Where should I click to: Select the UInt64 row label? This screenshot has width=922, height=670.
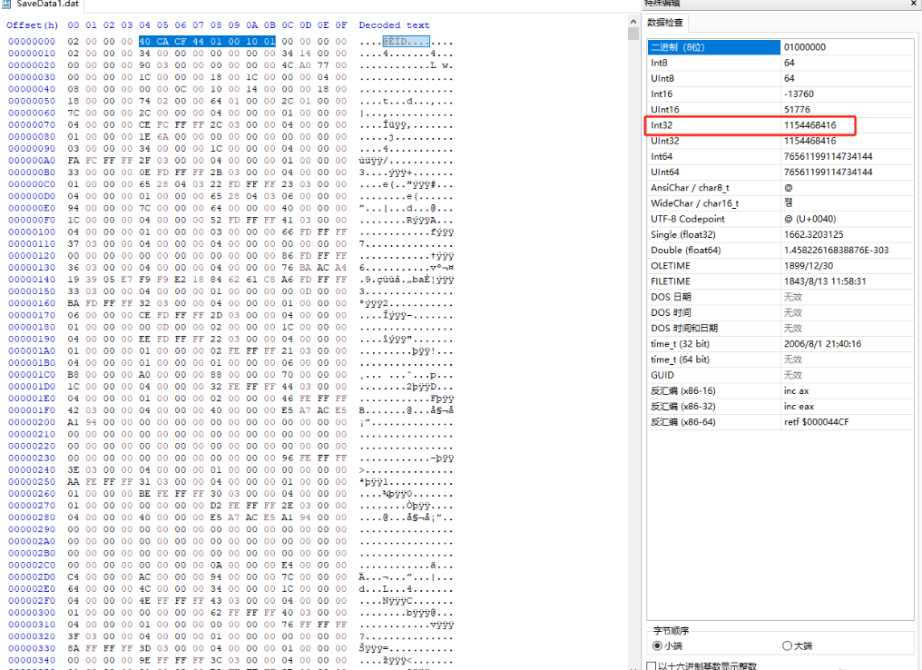[665, 172]
